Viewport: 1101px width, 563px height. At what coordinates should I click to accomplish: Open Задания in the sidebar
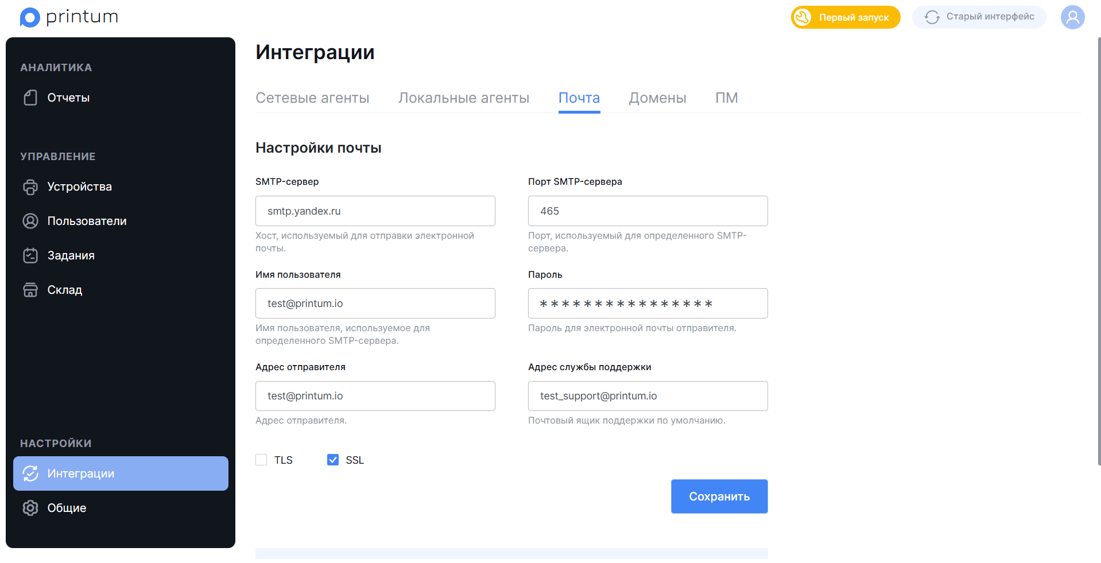point(121,255)
